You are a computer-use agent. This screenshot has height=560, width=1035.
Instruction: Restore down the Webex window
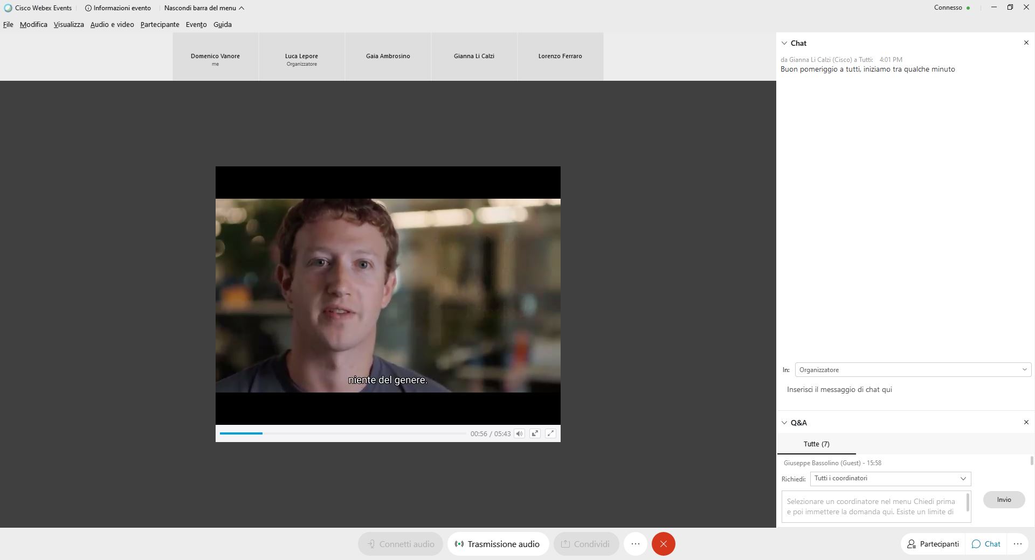click(1010, 8)
